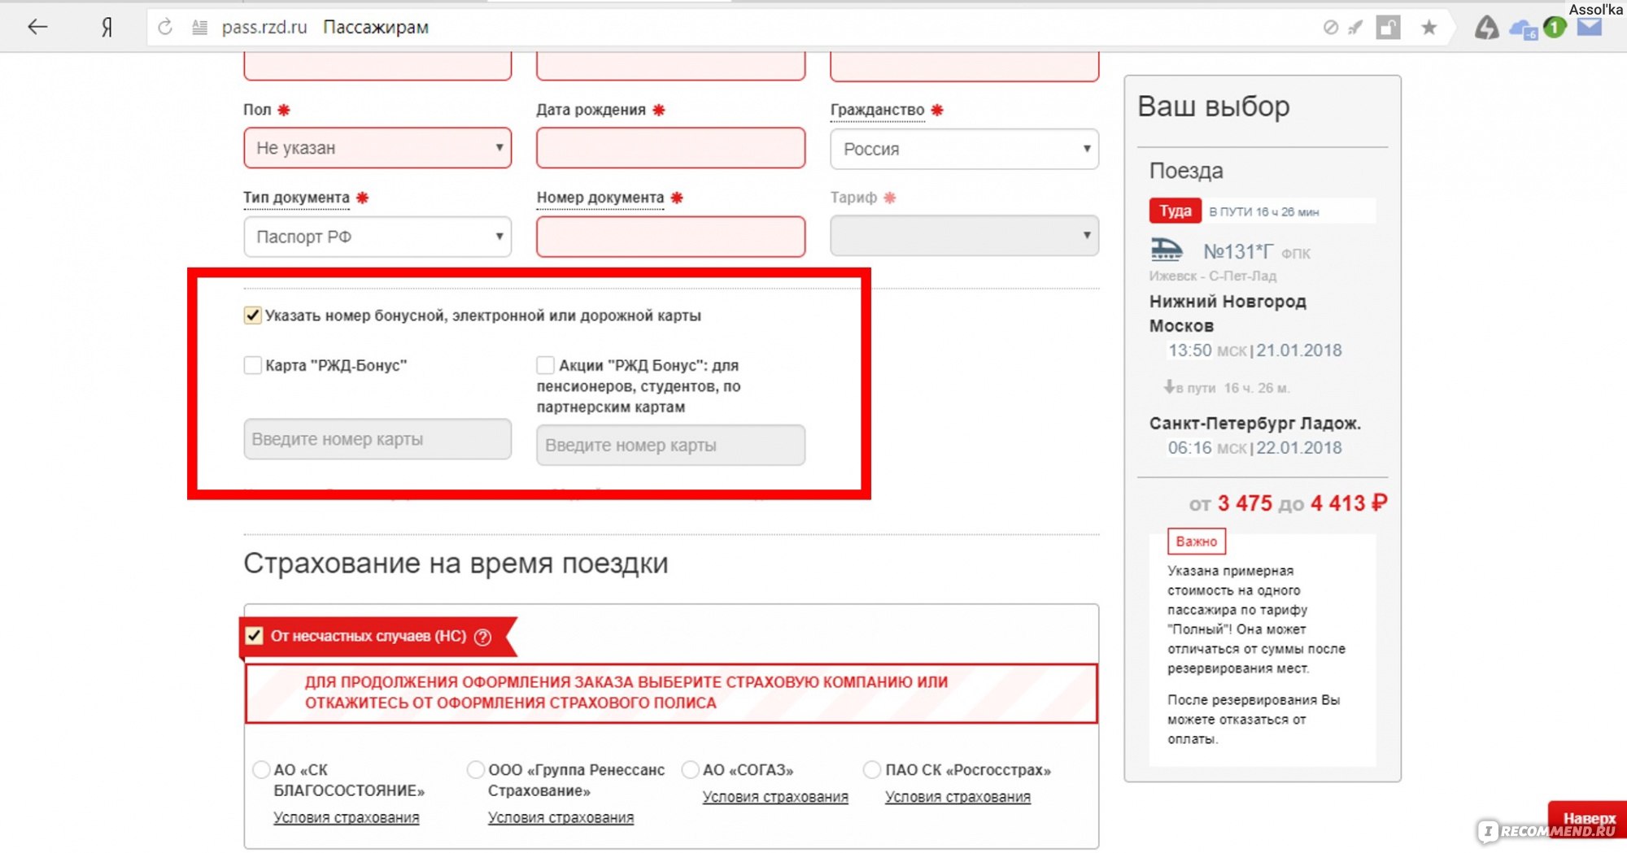1627x853 pixels.
Task: Click the Пассажирам page title in address bar
Action: pyautogui.click(x=376, y=28)
